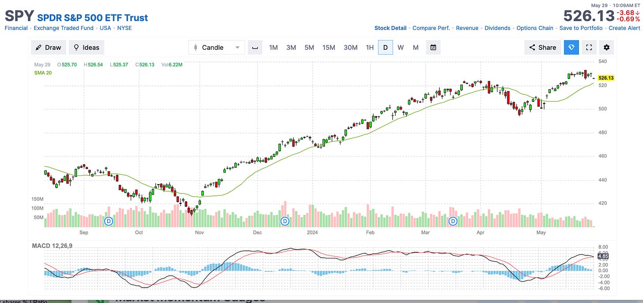Open the Options Chain link
The image size is (643, 303).
[x=535, y=28]
